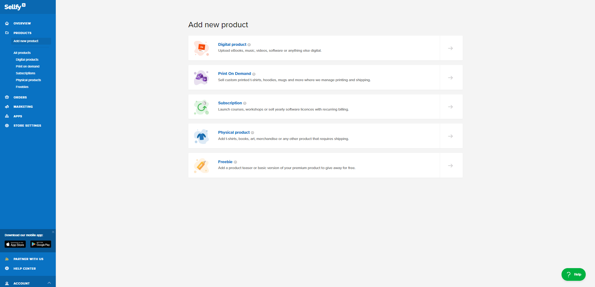This screenshot has width=595, height=287.
Task: Click the Digital product zip file icon
Action: 201,48
